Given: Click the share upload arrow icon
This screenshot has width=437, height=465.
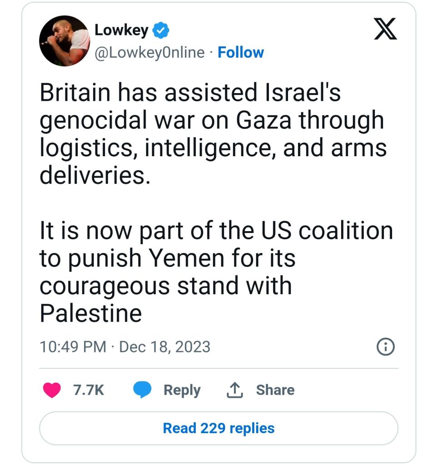Looking at the screenshot, I should pyautogui.click(x=235, y=390).
